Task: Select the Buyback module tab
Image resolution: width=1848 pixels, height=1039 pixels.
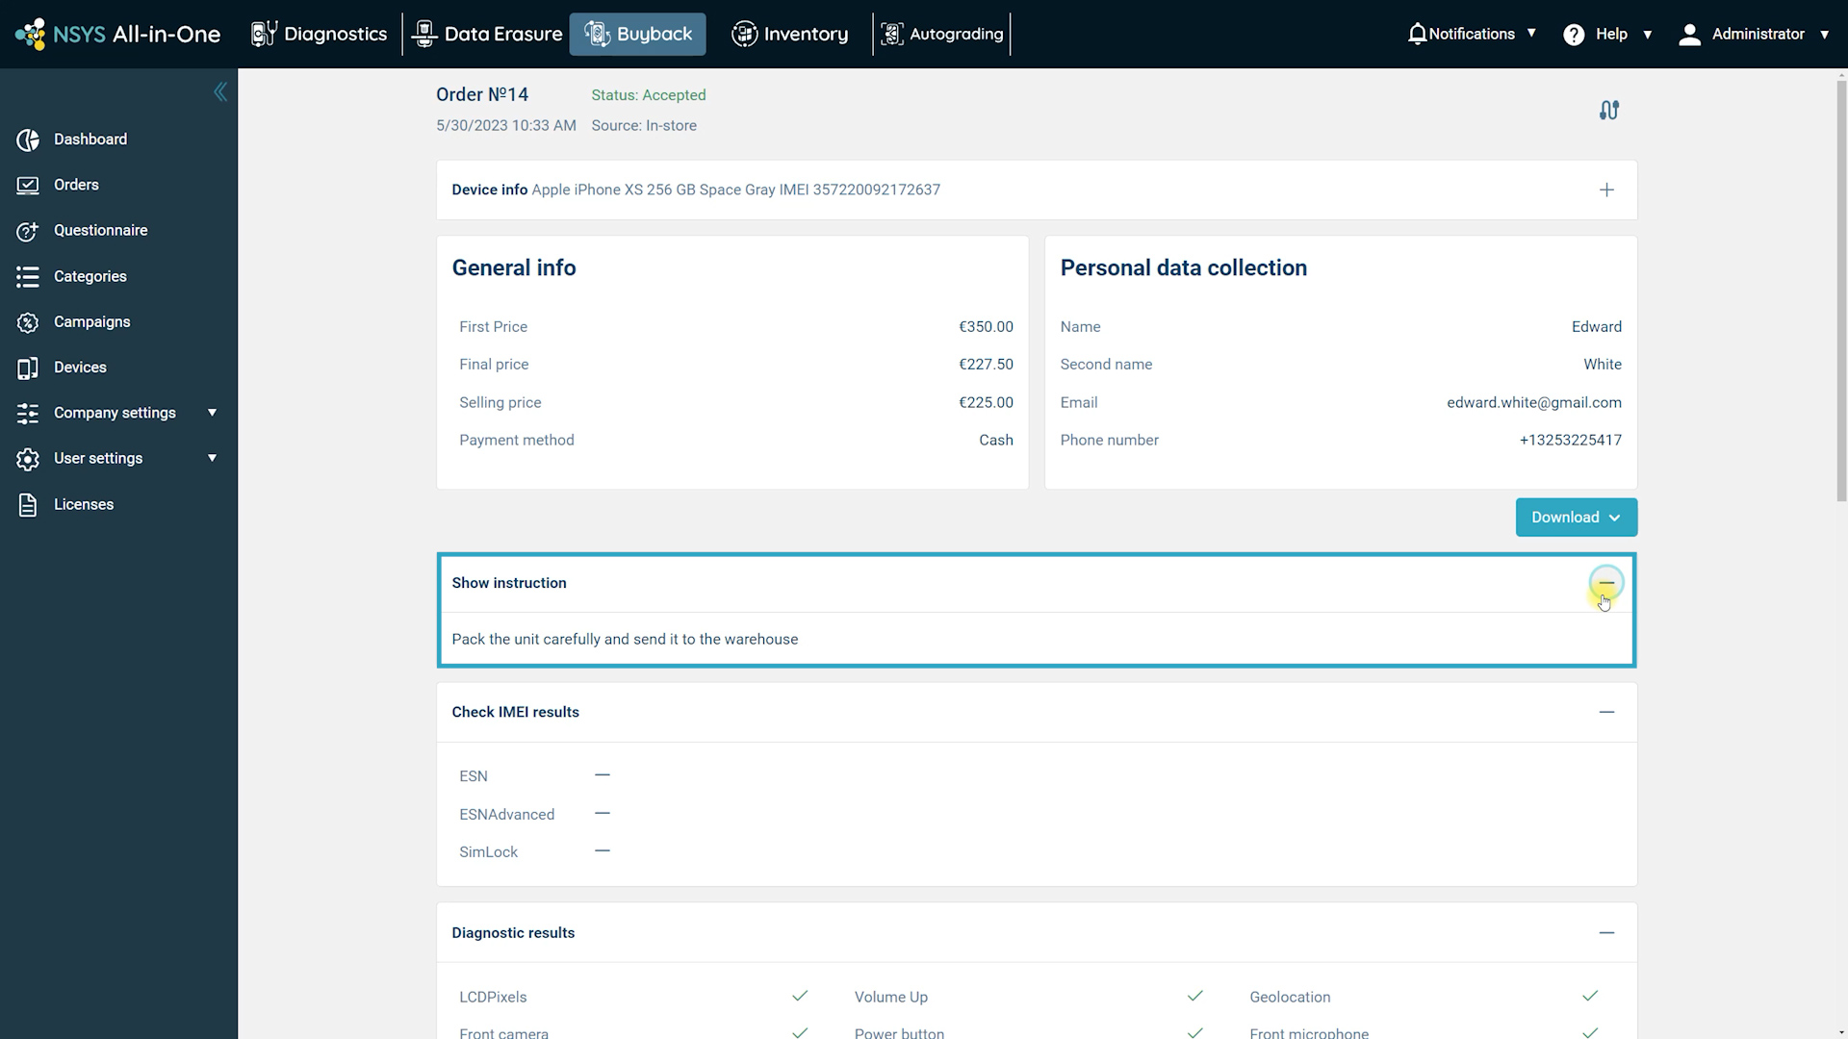Action: (637, 34)
